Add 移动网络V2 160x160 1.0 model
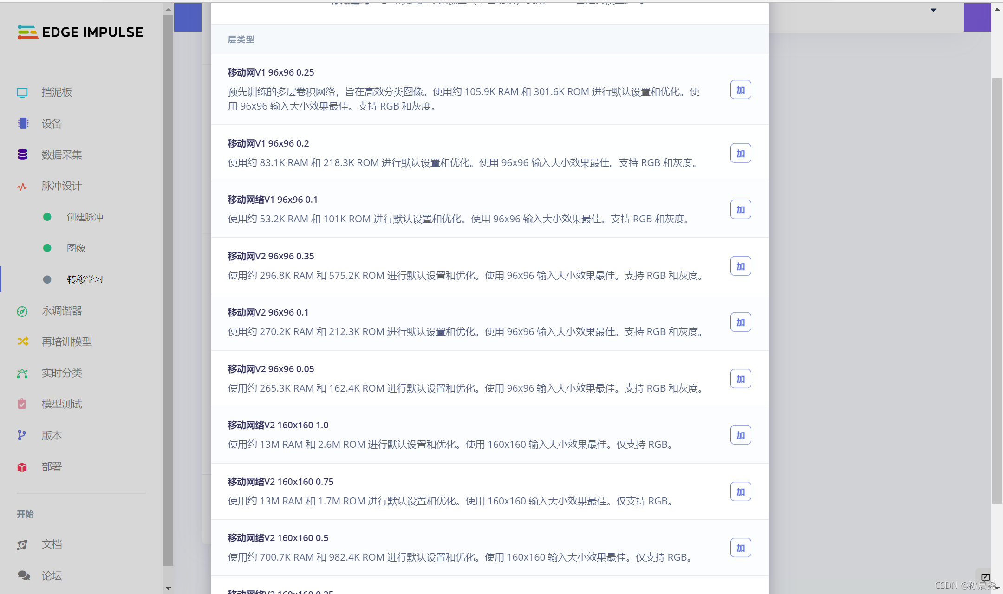The height and width of the screenshot is (594, 1003). (x=740, y=435)
